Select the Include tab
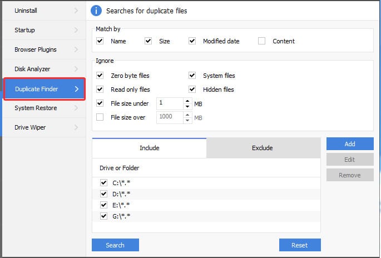381x258 pixels. point(149,148)
